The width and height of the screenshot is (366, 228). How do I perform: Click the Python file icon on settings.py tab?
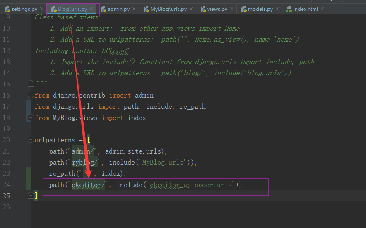pyautogui.click(x=7, y=10)
